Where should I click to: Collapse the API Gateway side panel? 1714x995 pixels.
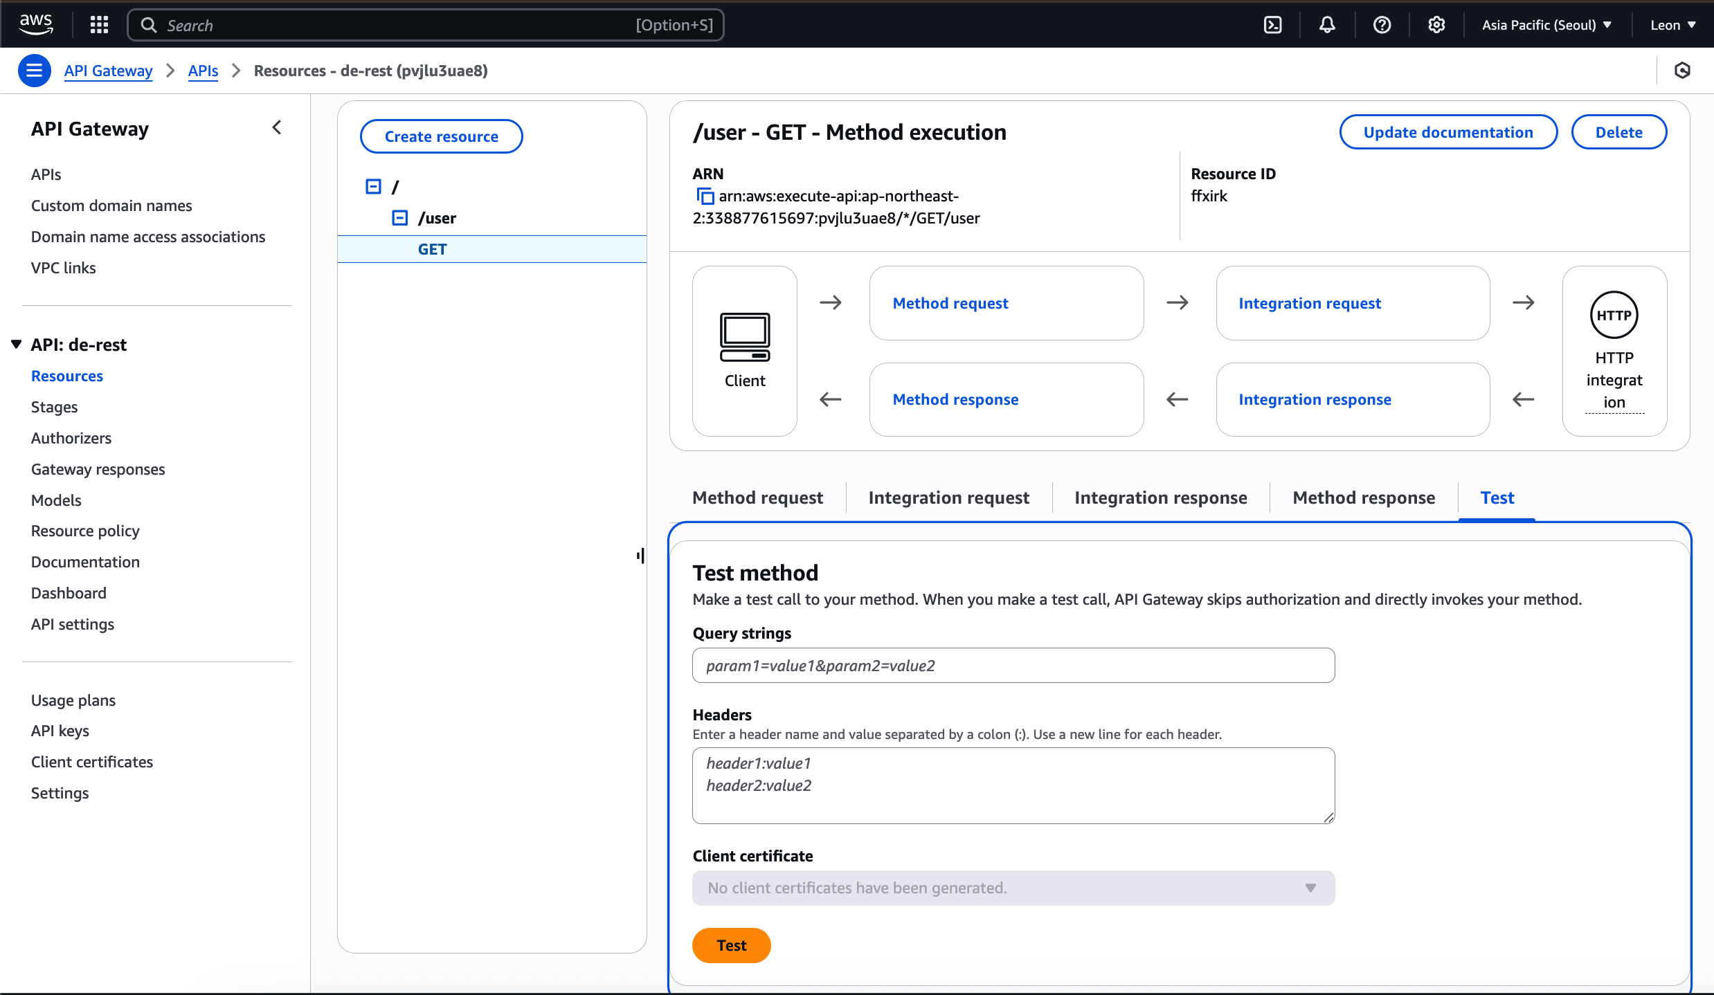pyautogui.click(x=277, y=127)
